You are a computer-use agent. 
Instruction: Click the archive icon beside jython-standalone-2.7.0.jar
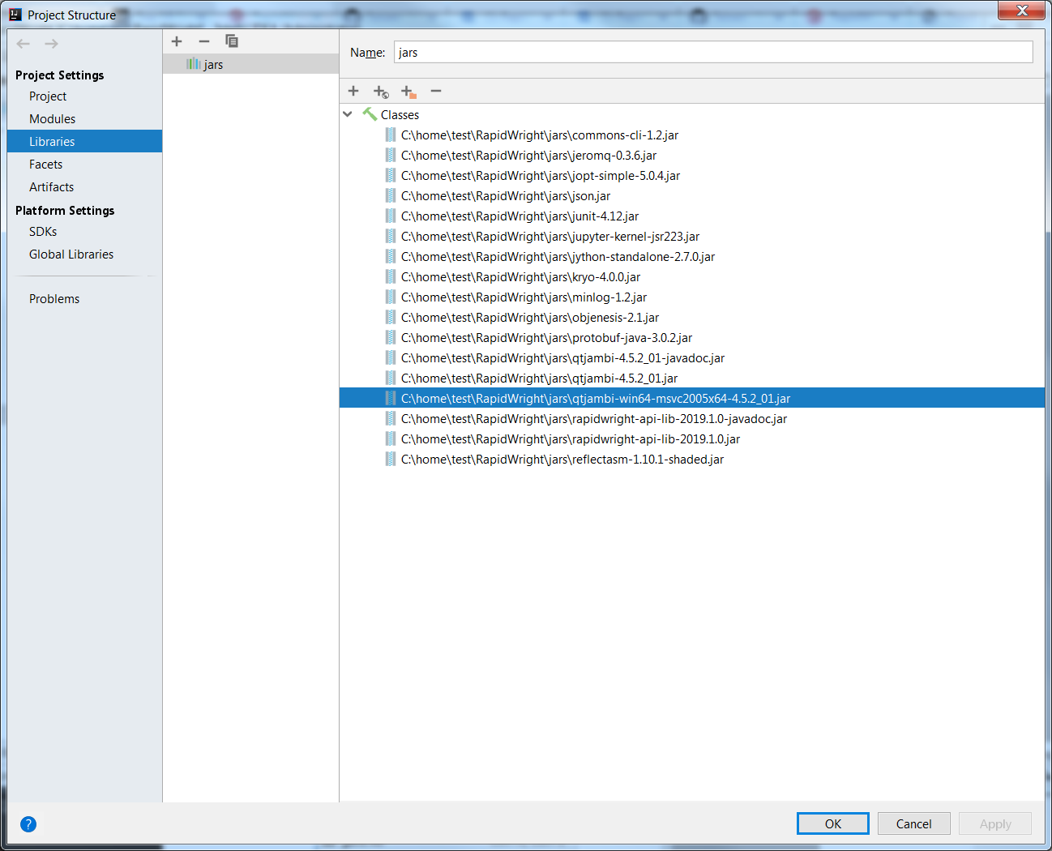point(391,256)
